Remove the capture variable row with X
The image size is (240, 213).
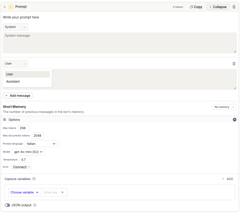pos(63,192)
